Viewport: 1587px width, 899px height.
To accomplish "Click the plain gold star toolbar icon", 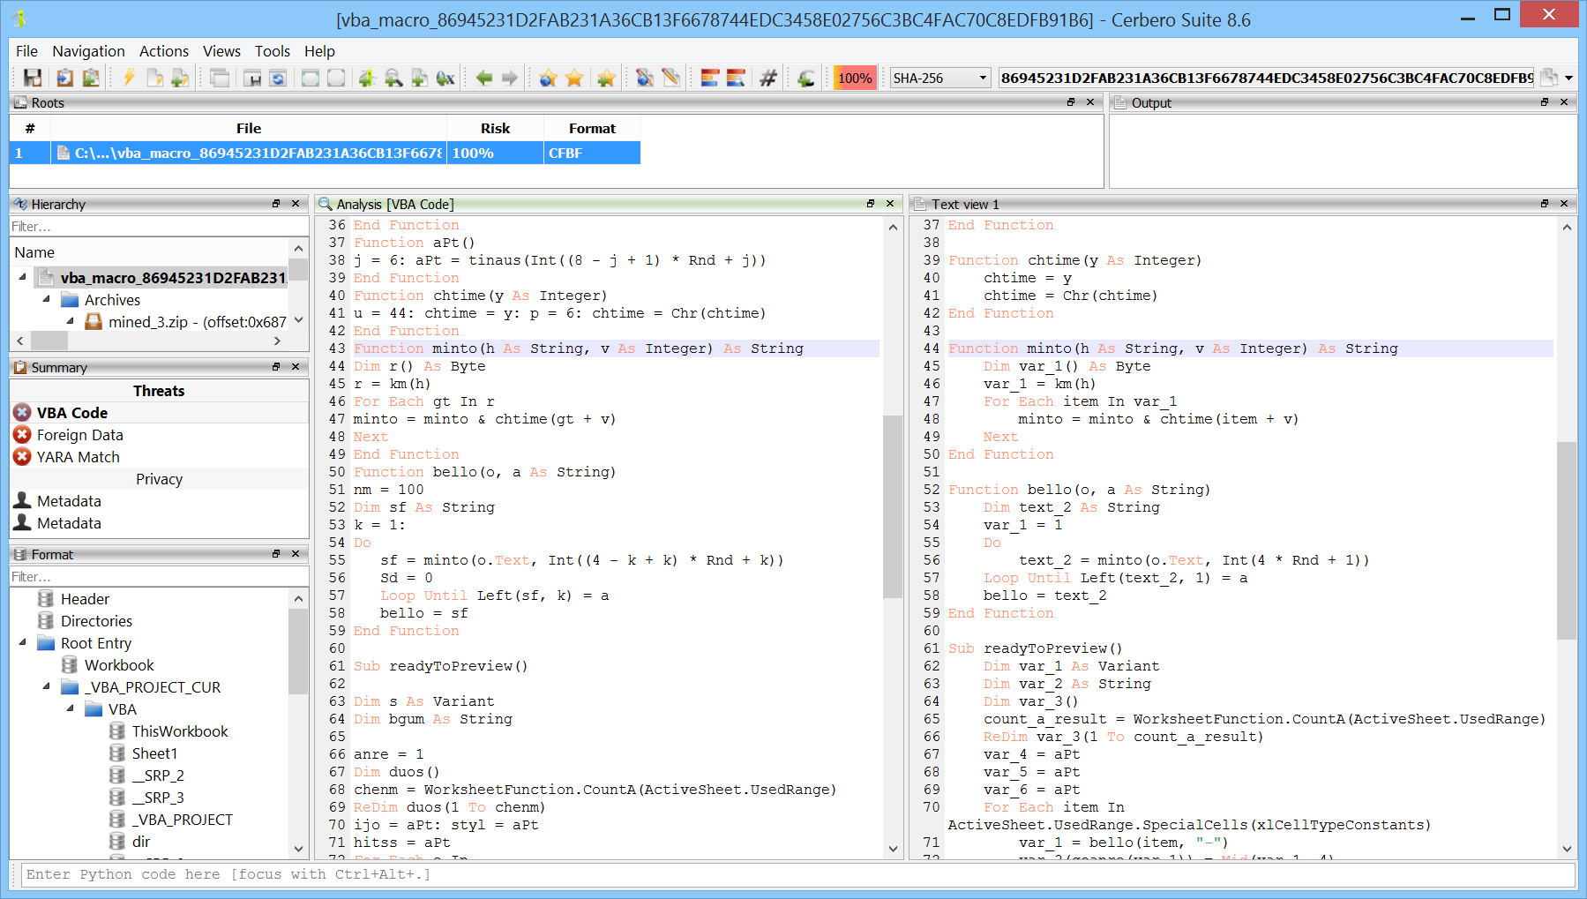I will (574, 79).
